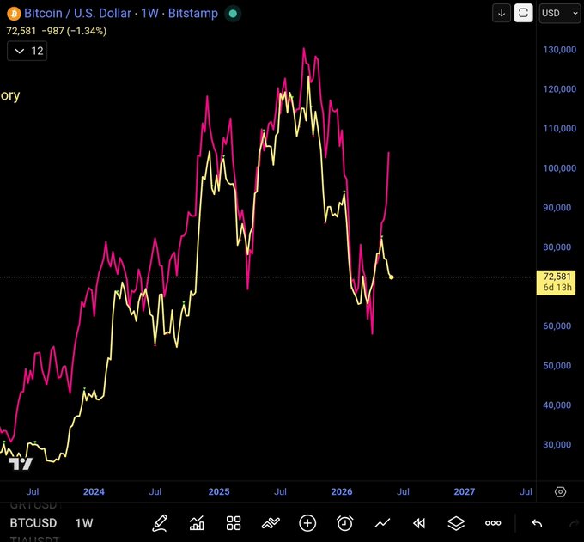
Task: Click the green market status dot
Action: click(233, 14)
